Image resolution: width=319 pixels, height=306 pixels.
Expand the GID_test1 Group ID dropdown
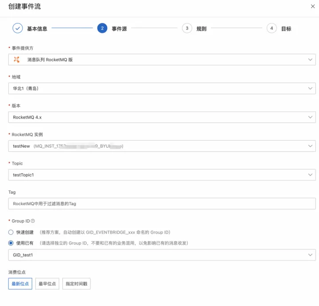coord(162,255)
